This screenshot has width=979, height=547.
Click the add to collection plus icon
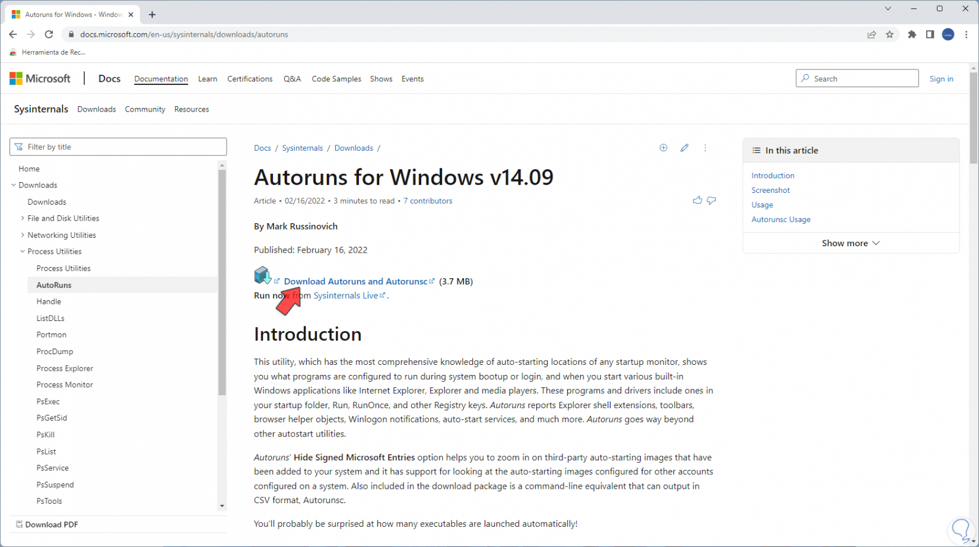point(663,148)
